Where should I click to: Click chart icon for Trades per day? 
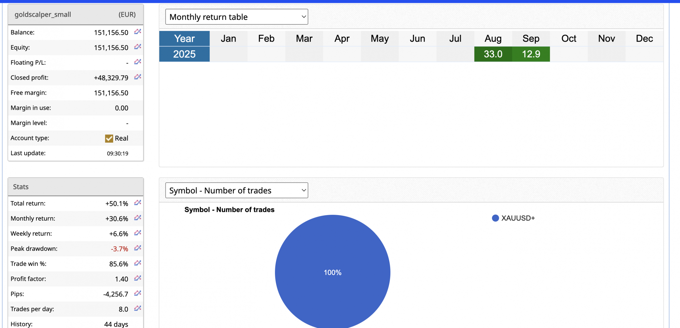(137, 308)
